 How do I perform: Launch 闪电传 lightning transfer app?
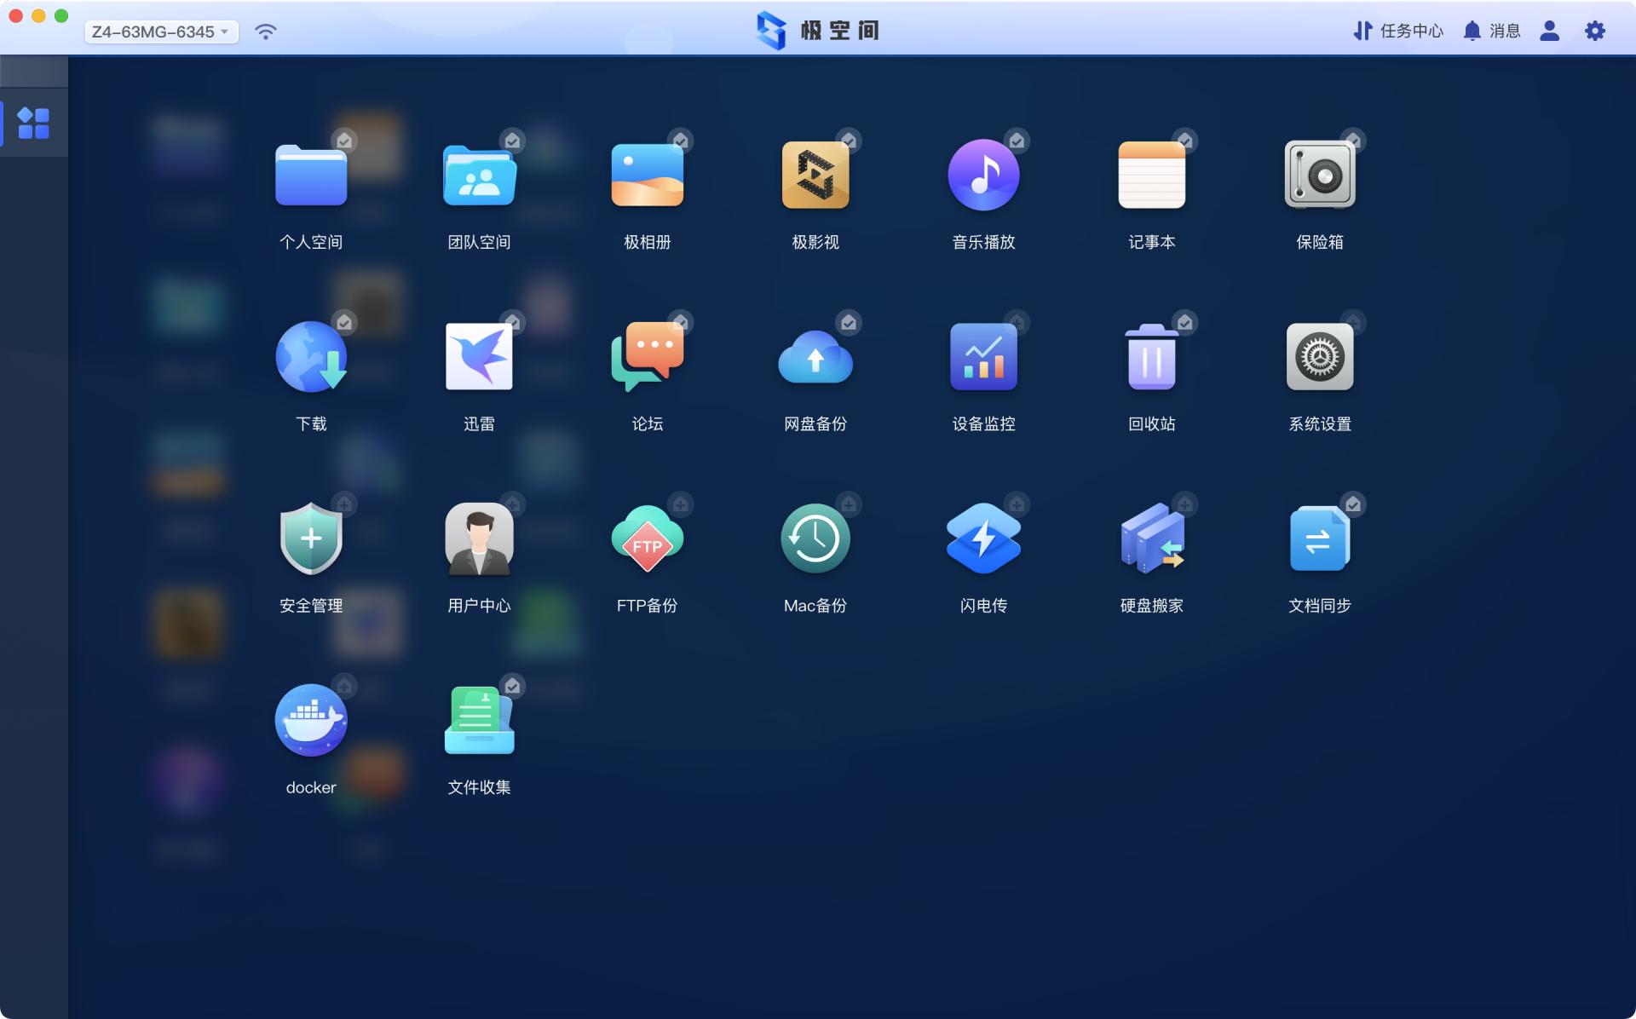coord(983,539)
